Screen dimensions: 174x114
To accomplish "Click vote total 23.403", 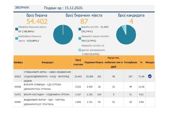I will 78,76.
